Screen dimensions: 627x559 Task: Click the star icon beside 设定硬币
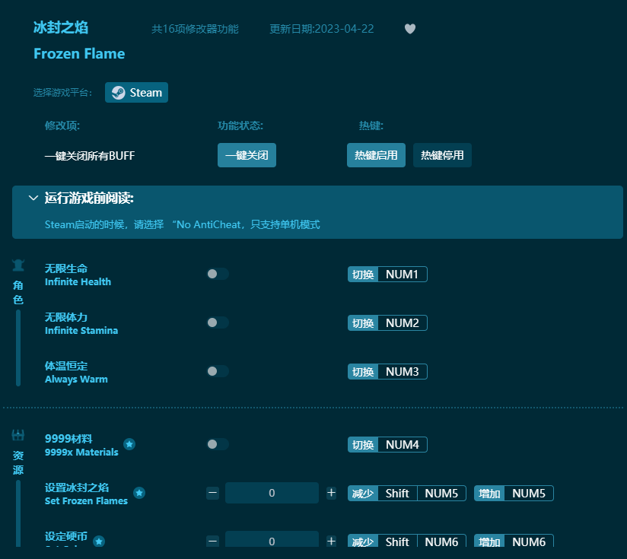pyautogui.click(x=99, y=542)
